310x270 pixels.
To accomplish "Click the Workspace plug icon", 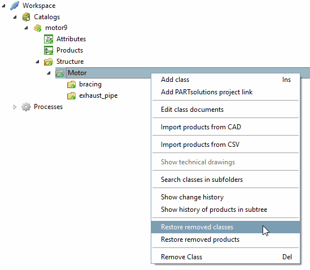I will coord(15,6).
